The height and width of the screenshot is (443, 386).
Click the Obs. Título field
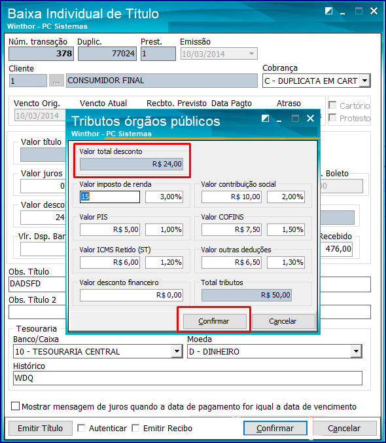pyautogui.click(x=37, y=284)
